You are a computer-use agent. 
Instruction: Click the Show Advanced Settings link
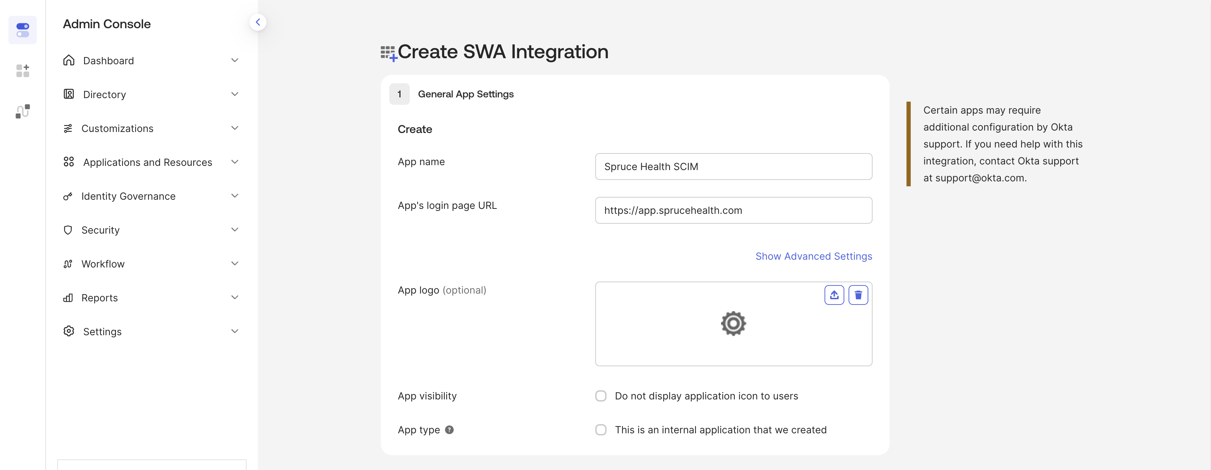coord(814,257)
